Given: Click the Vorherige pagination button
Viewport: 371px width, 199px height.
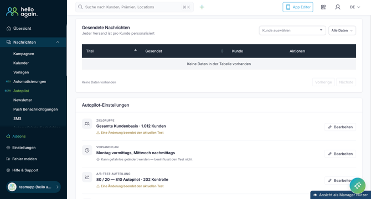Looking at the screenshot, I should [323, 82].
